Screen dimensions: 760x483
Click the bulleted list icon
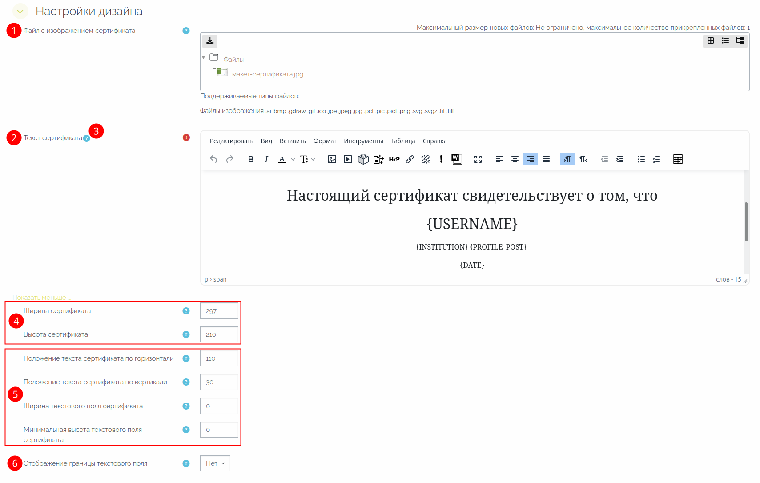[x=641, y=159]
